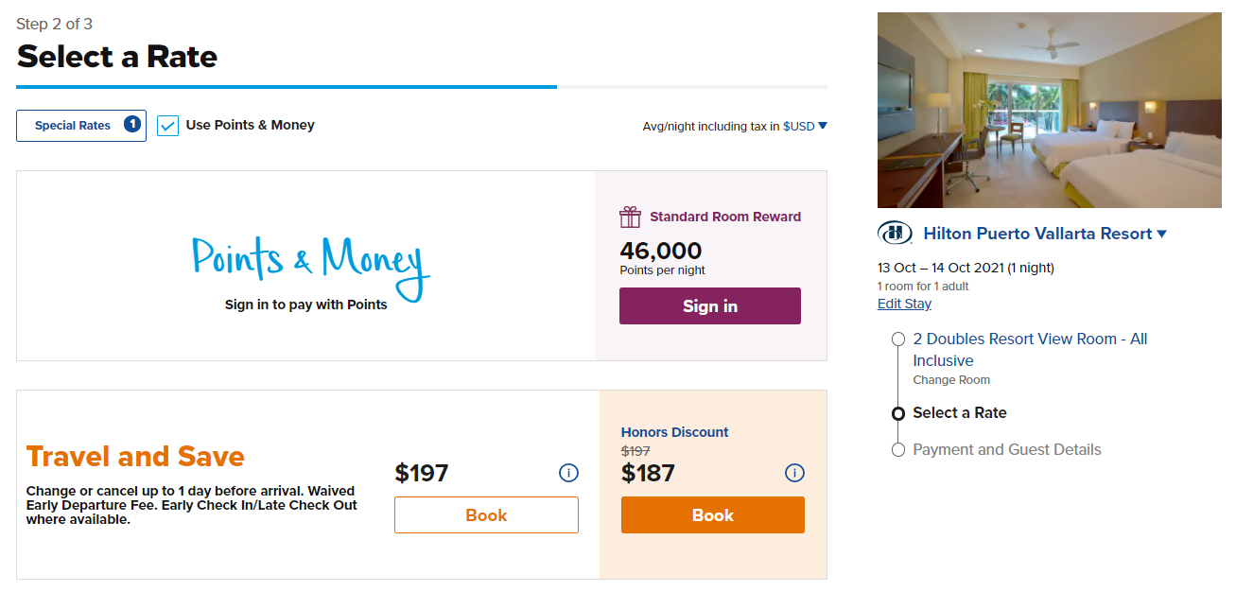Select the Payment and Guest Details step circle
Screen dimensions: 1236x592
point(897,449)
